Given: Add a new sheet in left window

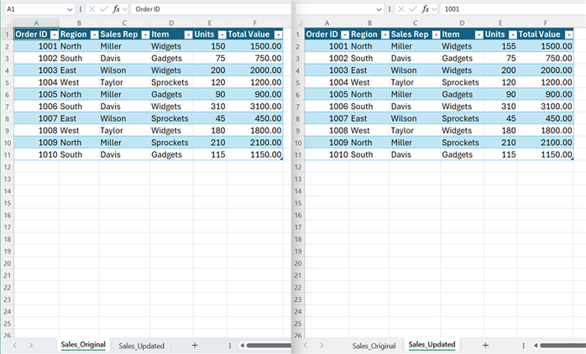Looking at the screenshot, I should pos(195,346).
